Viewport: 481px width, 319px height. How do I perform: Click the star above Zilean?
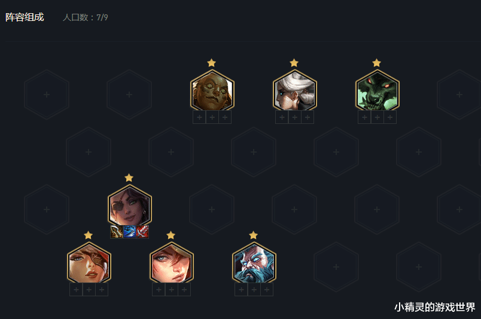click(x=253, y=235)
